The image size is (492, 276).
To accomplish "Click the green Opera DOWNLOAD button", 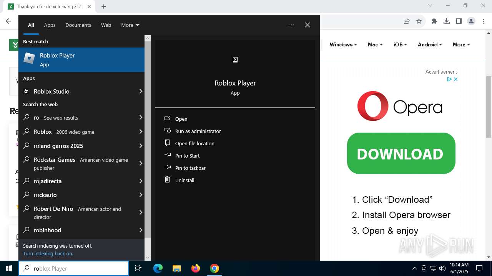I will (x=401, y=153).
